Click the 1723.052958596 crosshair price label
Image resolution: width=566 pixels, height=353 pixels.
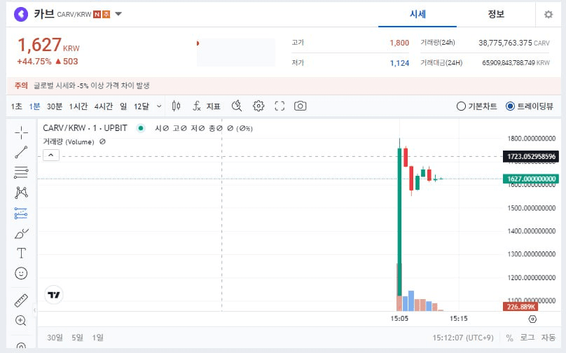click(531, 156)
